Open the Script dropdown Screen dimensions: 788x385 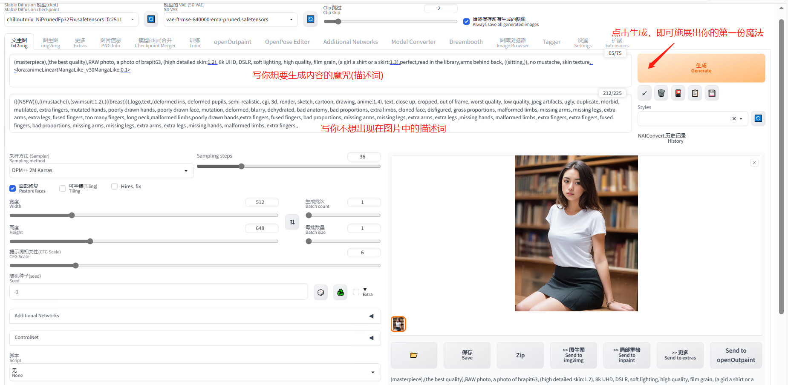195,372
